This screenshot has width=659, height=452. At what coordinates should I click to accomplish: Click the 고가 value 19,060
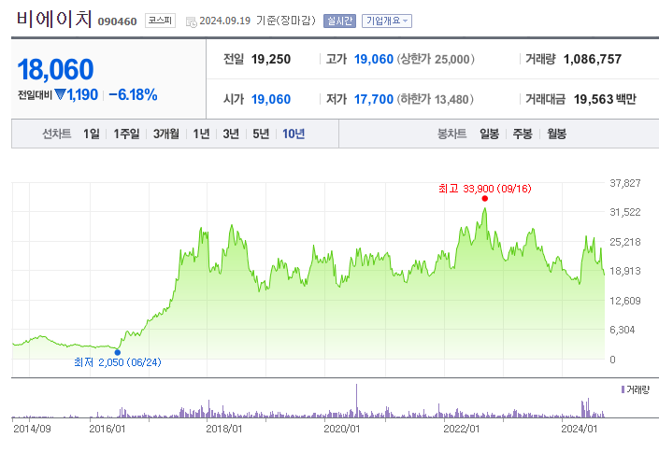(x=374, y=59)
